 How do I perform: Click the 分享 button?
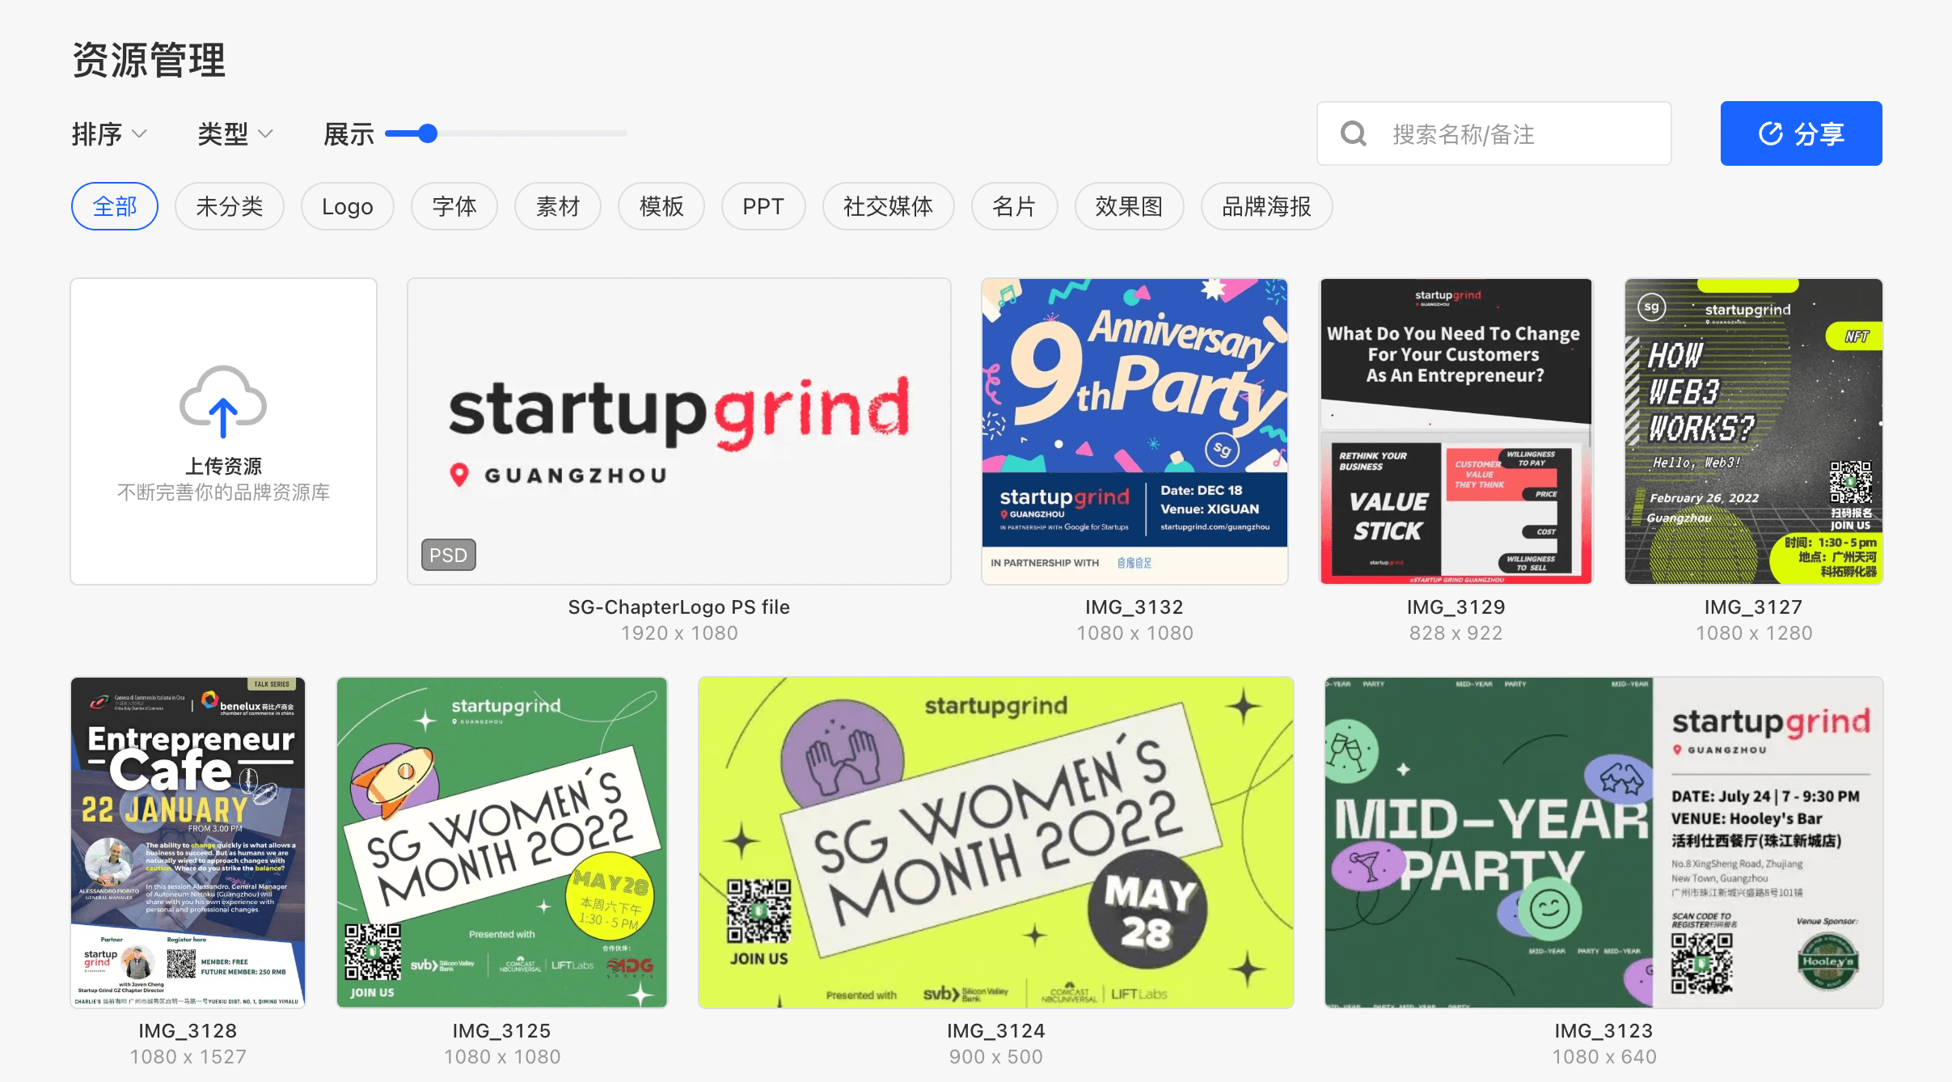[x=1801, y=133]
